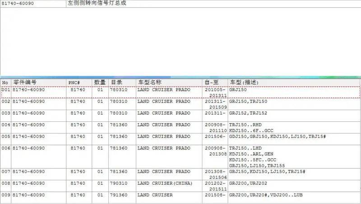The image size is (361, 204).
Task: Click LAND CRUISER(CHINA) model name
Action: coord(165,183)
